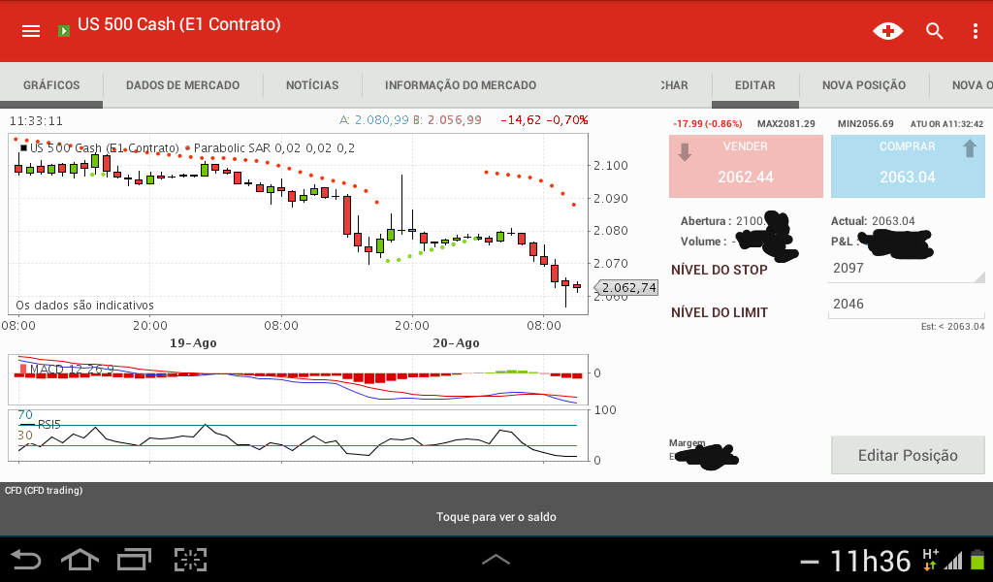993x582 pixels.
Task: Tap the Editar Posição button
Action: pyautogui.click(x=908, y=455)
